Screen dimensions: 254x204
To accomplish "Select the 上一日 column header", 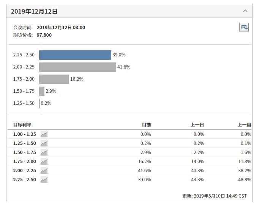I will [197, 125].
